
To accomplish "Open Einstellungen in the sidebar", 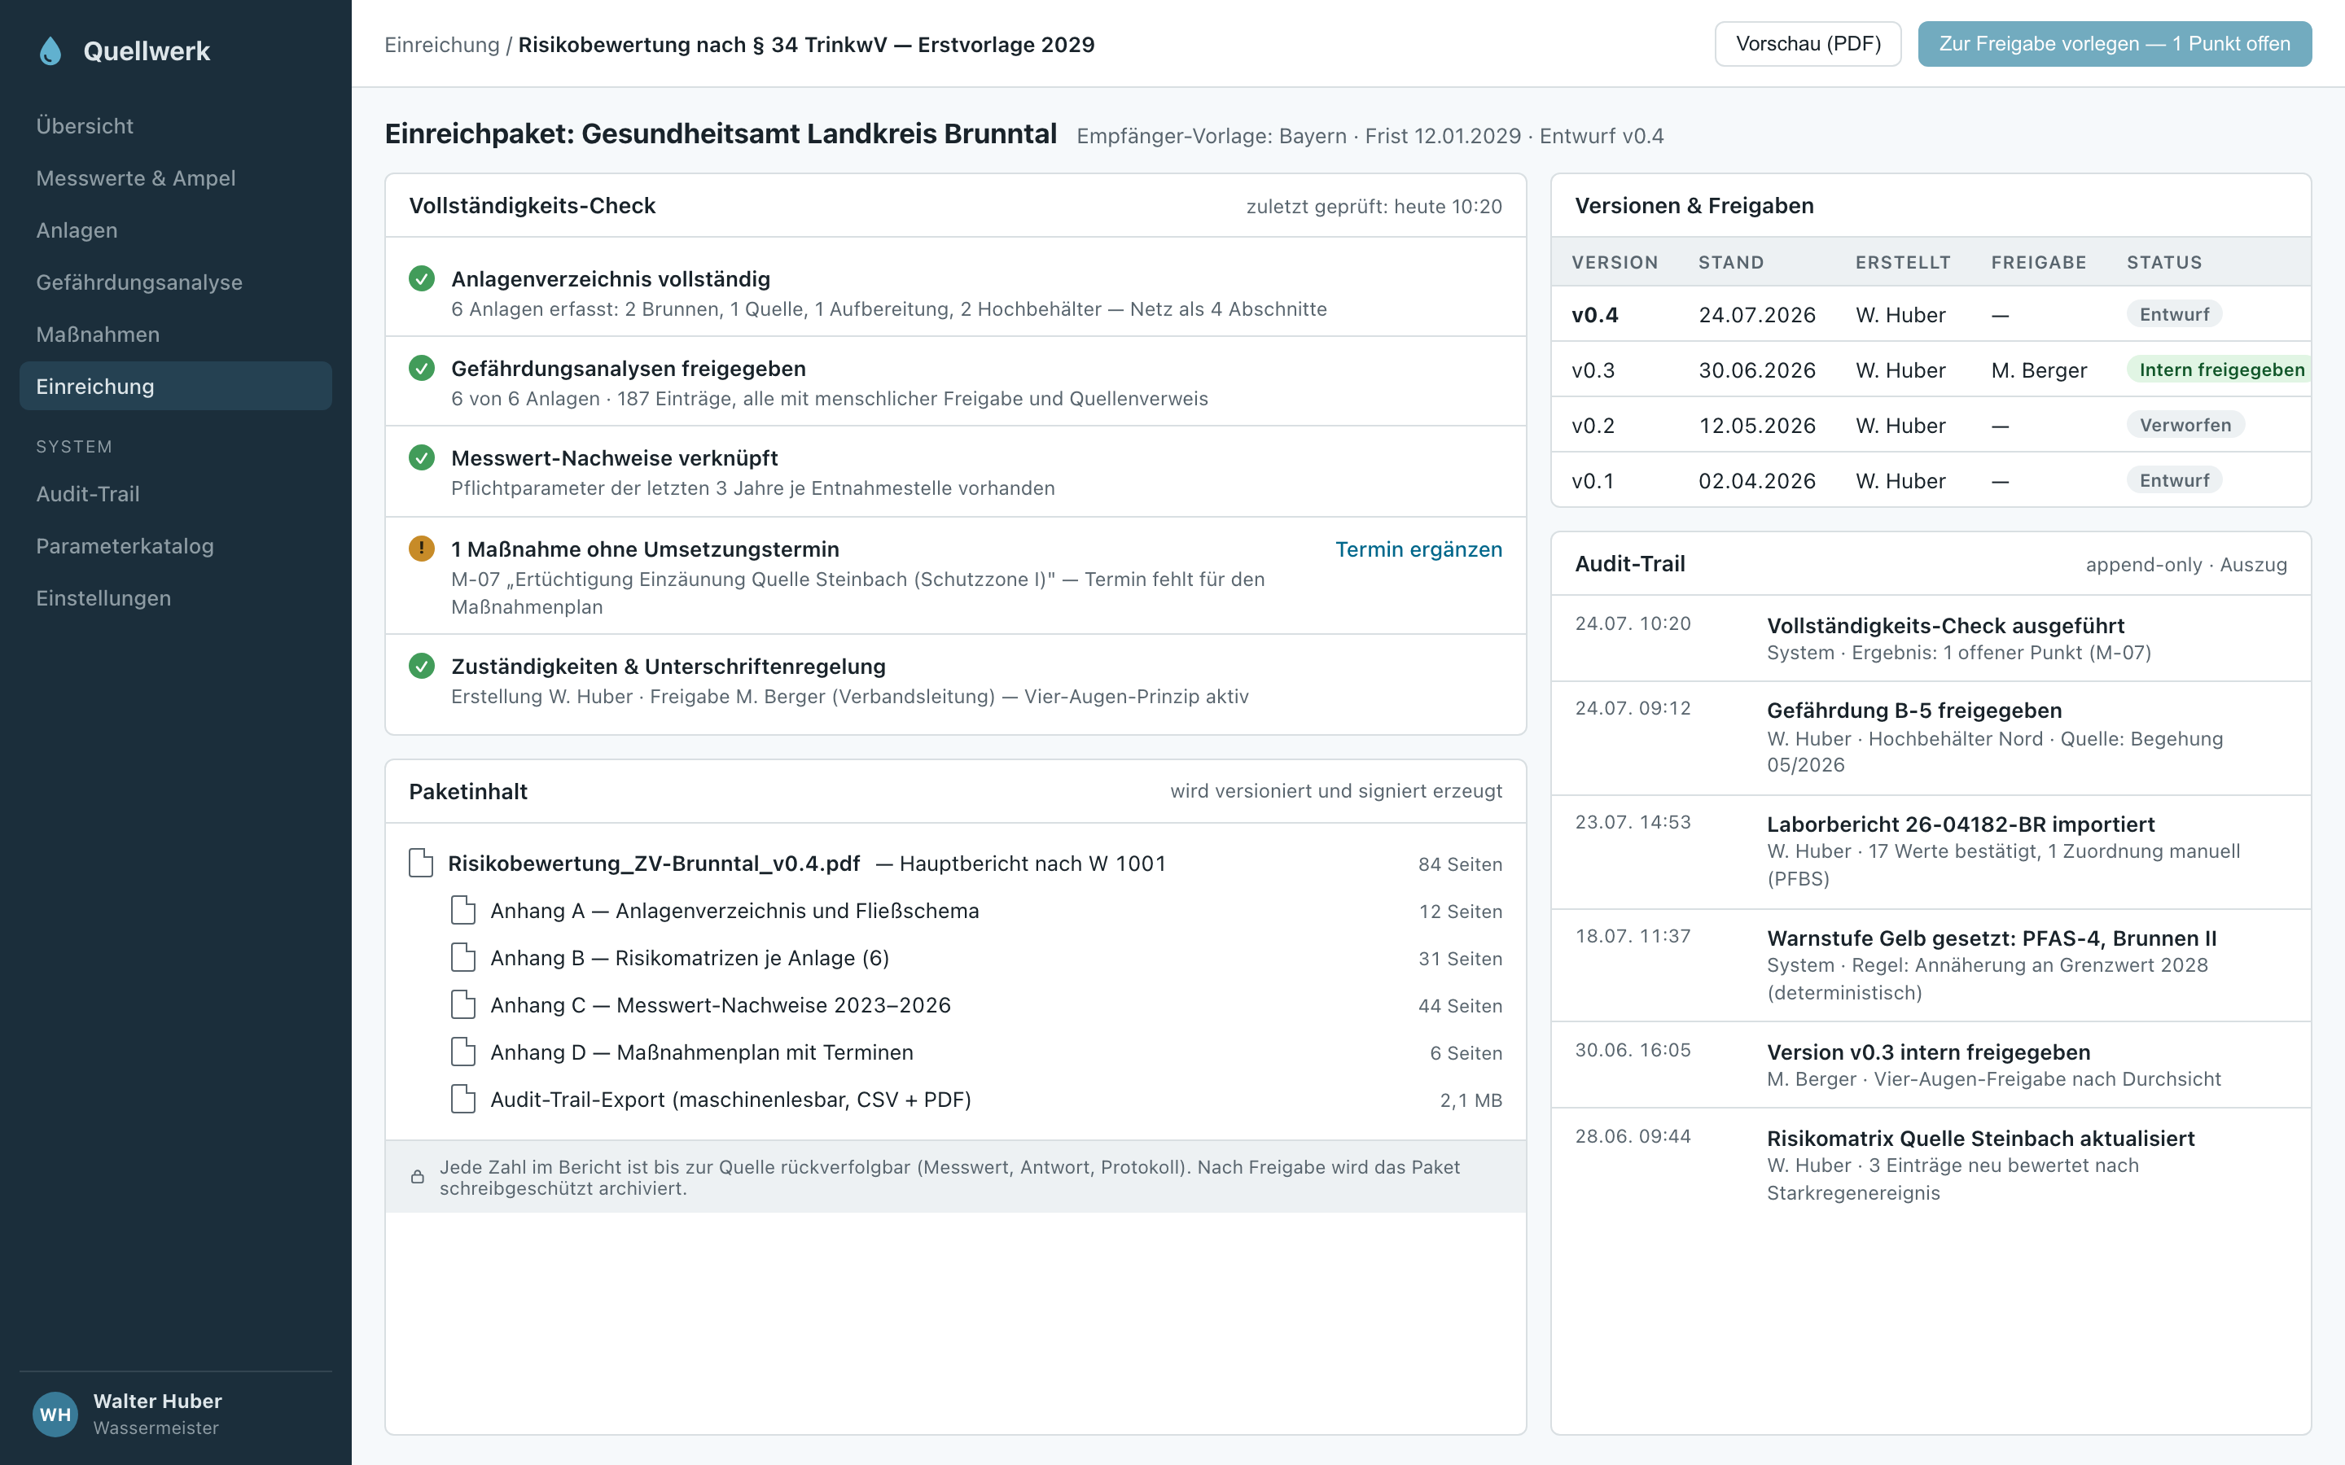I will point(175,598).
